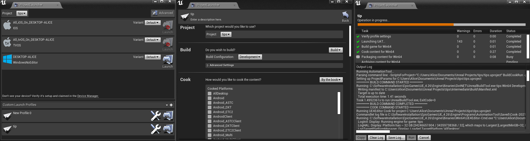Add a new custom launch profile
Image resolution: width=530 pixels, height=141 pixels.
[x=171, y=105]
